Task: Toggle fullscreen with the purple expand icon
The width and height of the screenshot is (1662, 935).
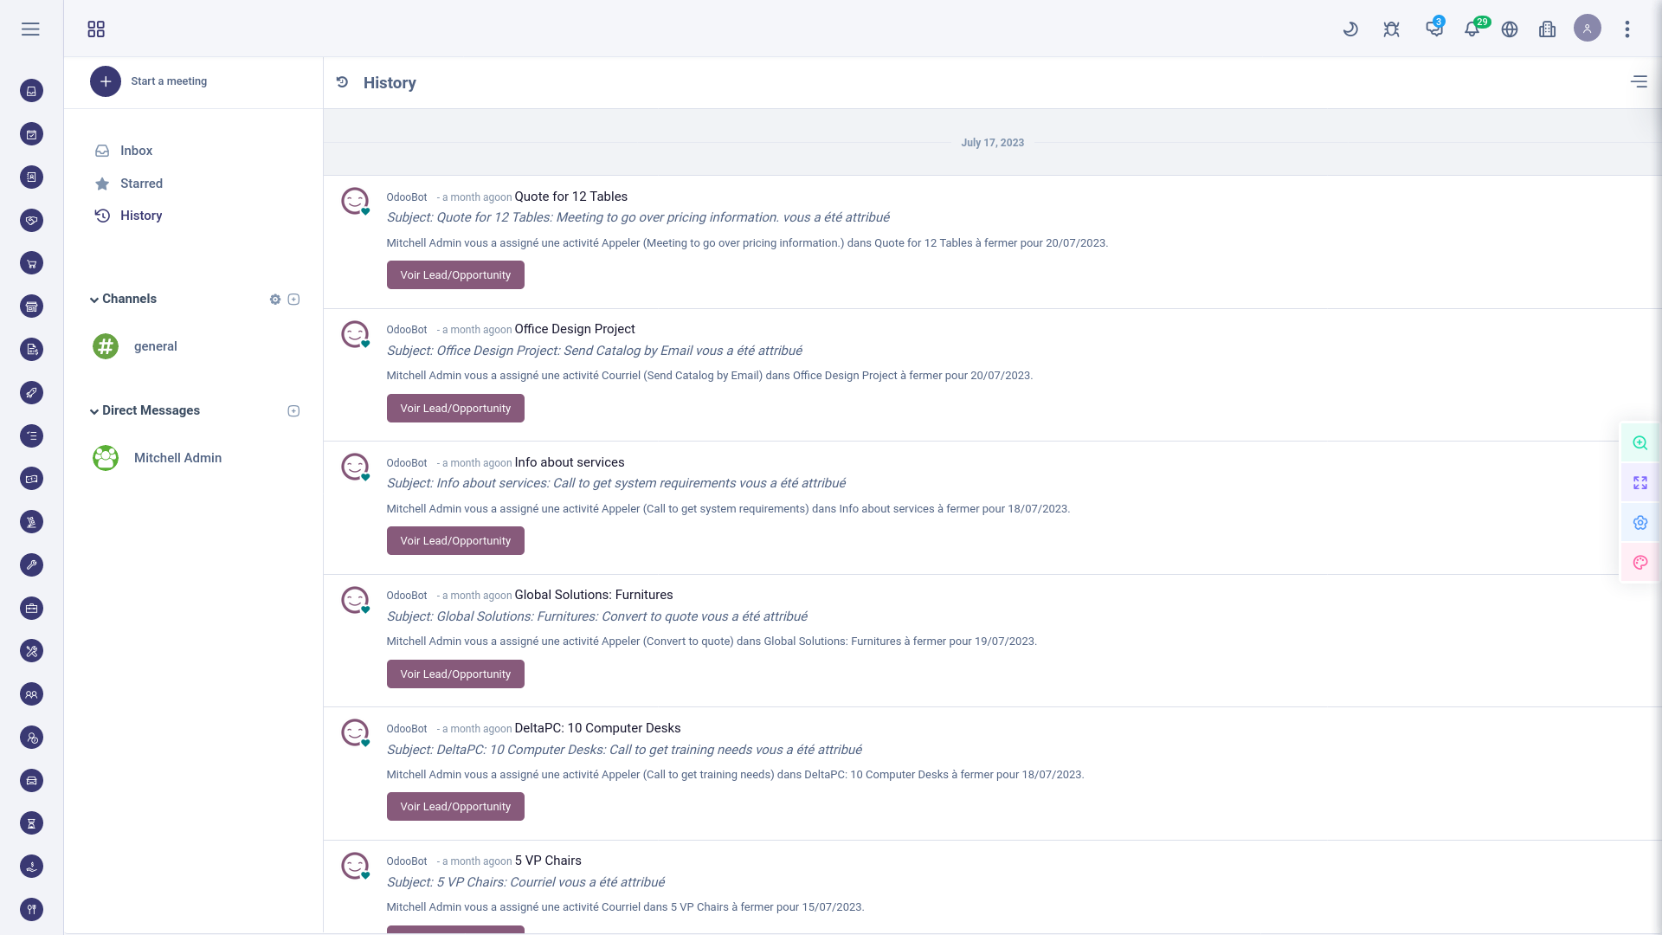Action: [1640, 483]
